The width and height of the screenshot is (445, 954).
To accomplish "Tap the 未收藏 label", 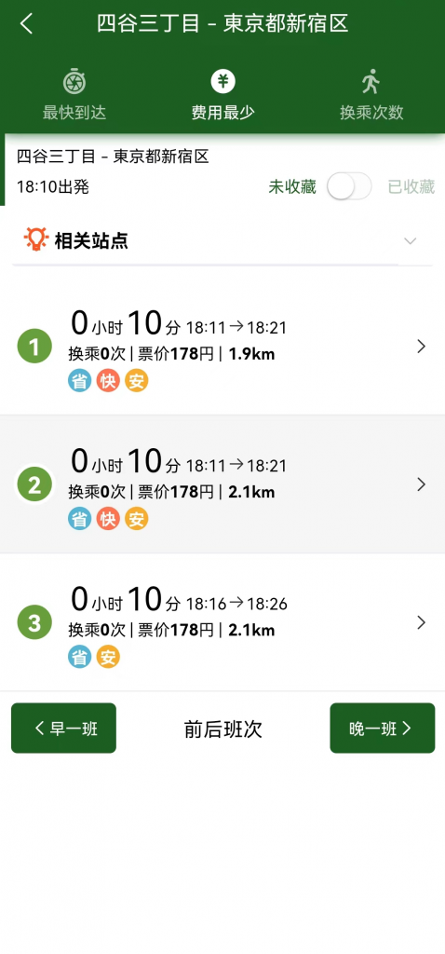I will pyautogui.click(x=292, y=186).
